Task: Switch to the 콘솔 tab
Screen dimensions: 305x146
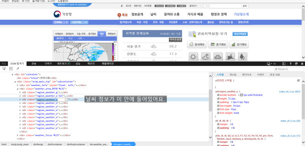Action: (x=34, y=64)
